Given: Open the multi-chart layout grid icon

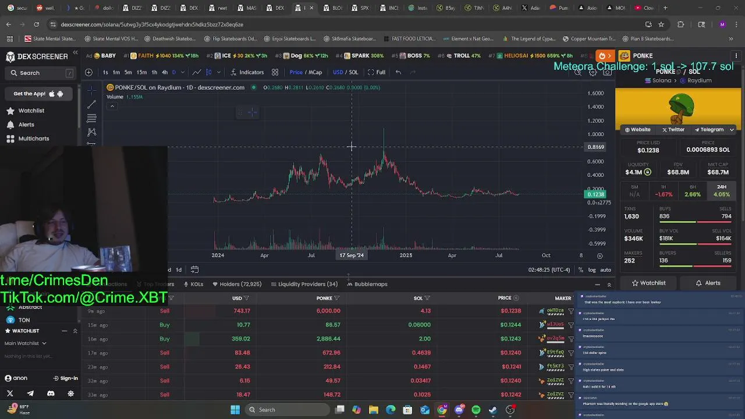Looking at the screenshot, I should point(275,72).
